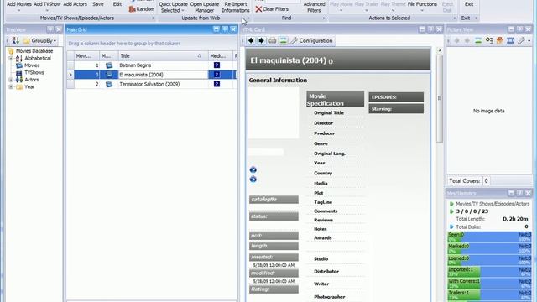Click the second blue round icon in HTML Card

[x=253, y=179]
